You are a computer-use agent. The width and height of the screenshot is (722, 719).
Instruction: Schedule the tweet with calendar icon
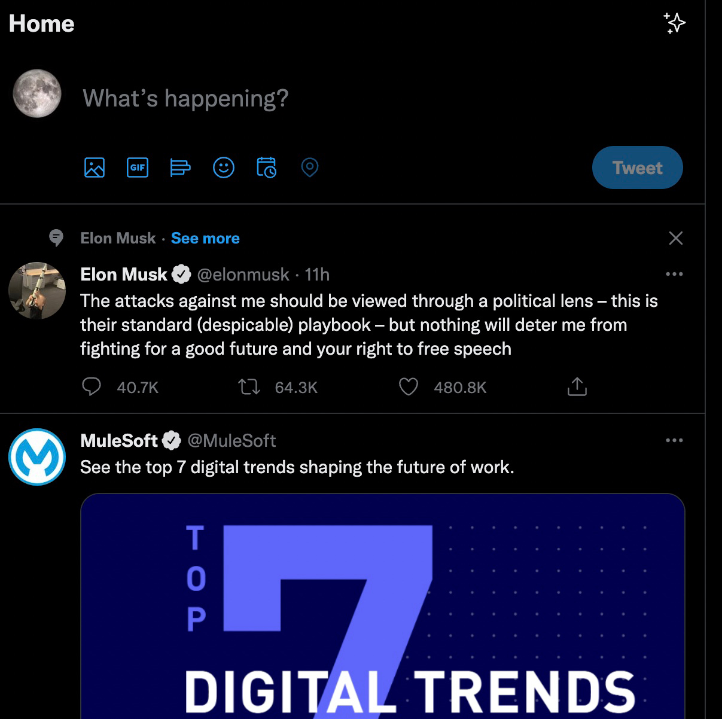click(266, 167)
